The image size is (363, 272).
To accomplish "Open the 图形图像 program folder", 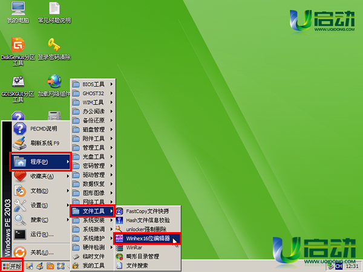I will [x=93, y=193].
